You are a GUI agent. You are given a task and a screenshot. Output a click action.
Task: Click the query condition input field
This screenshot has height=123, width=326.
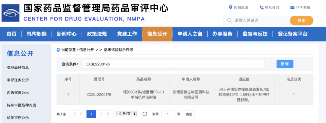pyautogui.click(x=174, y=64)
